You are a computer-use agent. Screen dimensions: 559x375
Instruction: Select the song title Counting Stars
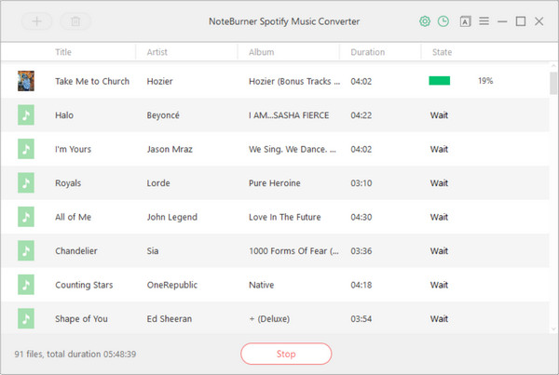(x=84, y=285)
